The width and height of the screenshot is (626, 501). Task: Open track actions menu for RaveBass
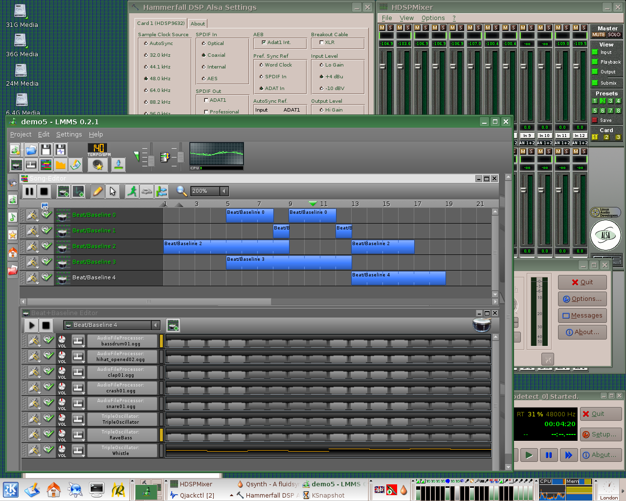tap(34, 434)
